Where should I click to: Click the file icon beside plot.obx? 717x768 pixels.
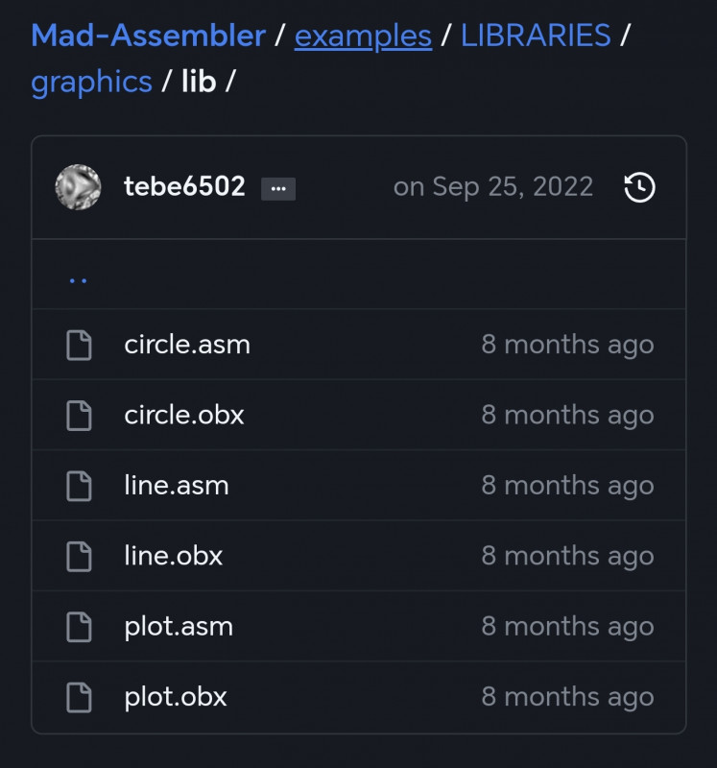(81, 696)
